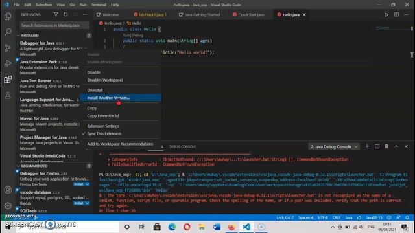Show hidden system tray icons
This screenshot has height=233, width=415.
pos(333,227)
